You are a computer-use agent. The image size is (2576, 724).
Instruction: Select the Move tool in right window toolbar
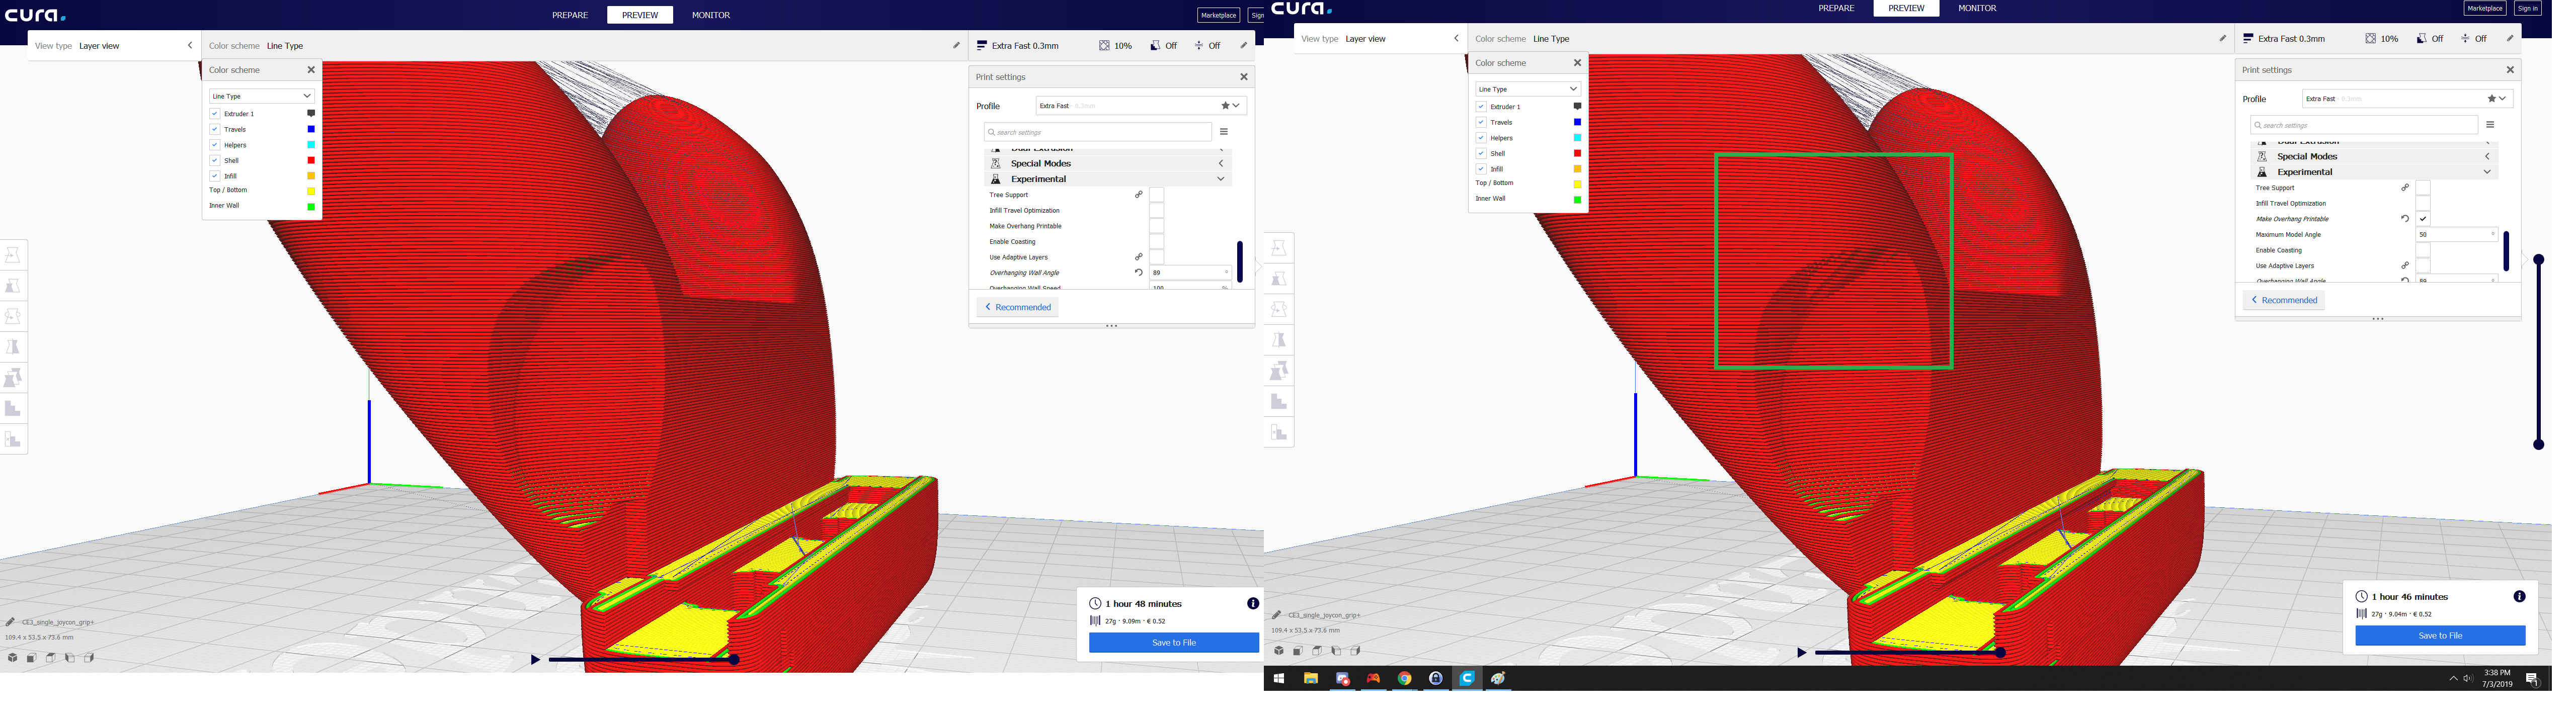[1279, 248]
